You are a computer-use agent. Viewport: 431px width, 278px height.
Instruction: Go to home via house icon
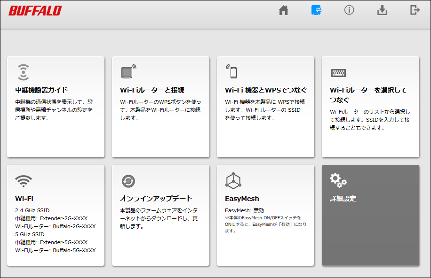283,10
